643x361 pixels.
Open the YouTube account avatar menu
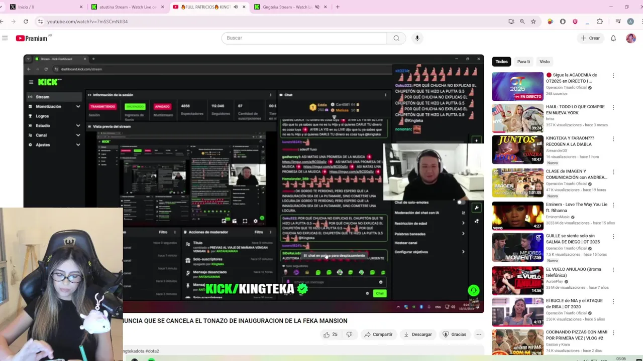[631, 38]
